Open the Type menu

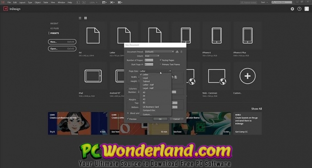(30, 2)
